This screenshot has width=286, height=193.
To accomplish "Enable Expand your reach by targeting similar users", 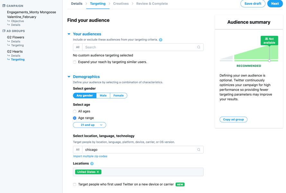I will [x=75, y=62].
